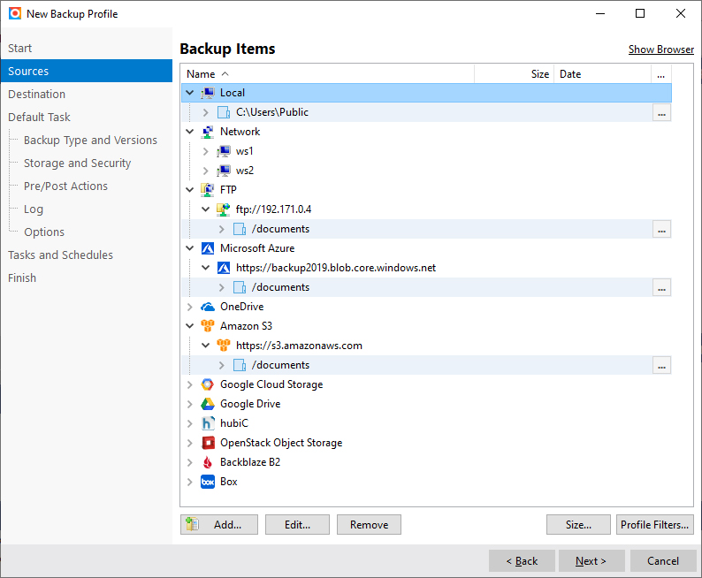
Task: Click the hubiC icon
Action: click(x=208, y=423)
